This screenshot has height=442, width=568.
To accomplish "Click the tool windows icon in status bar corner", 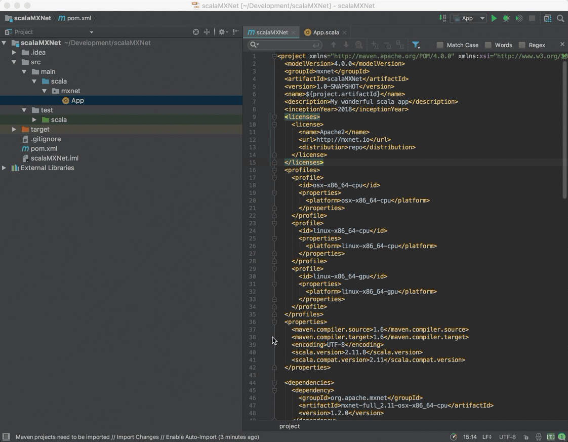I will pos(6,437).
